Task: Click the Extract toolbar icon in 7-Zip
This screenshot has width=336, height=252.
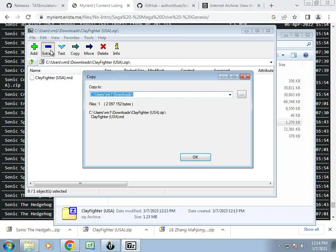Action: pos(48,49)
